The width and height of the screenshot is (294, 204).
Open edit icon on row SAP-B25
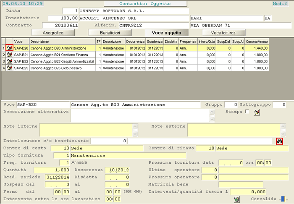(9, 68)
